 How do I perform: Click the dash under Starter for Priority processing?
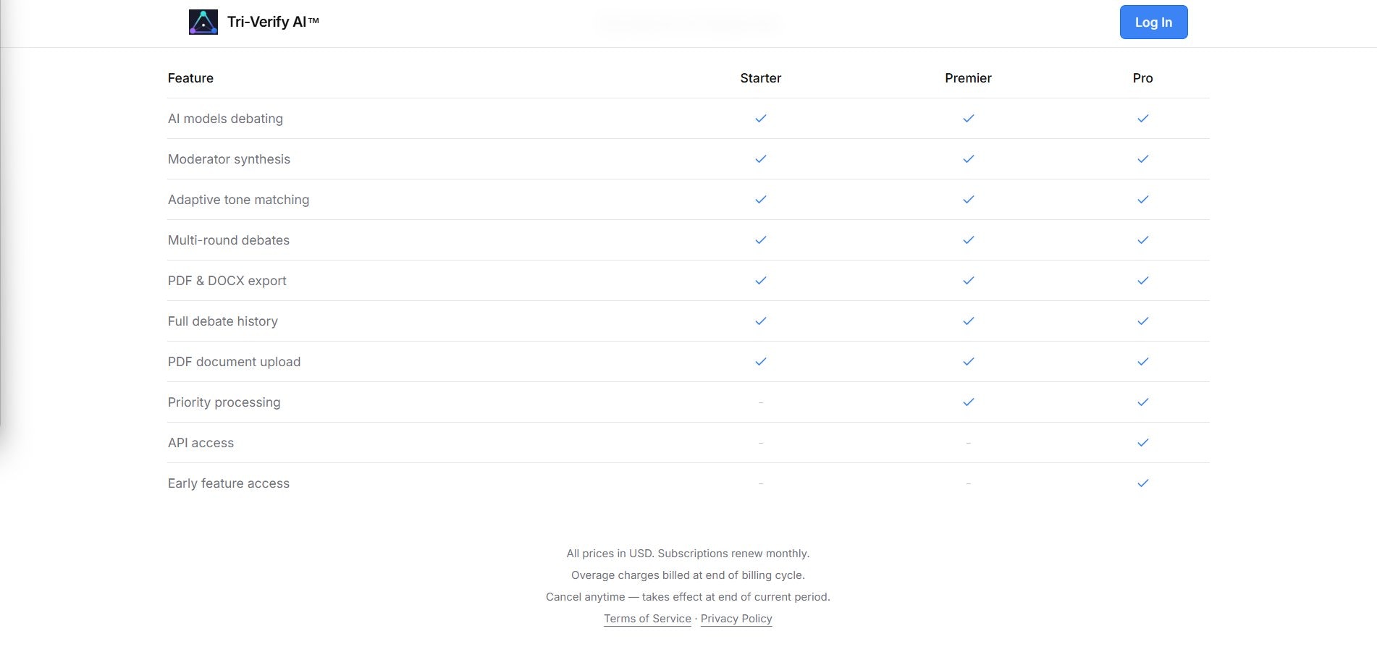pyautogui.click(x=761, y=402)
